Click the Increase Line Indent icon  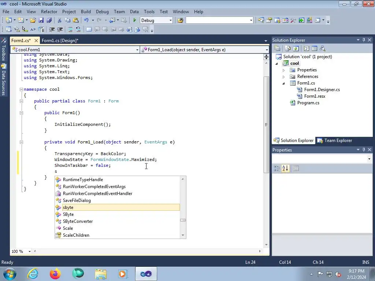[x=60, y=29]
